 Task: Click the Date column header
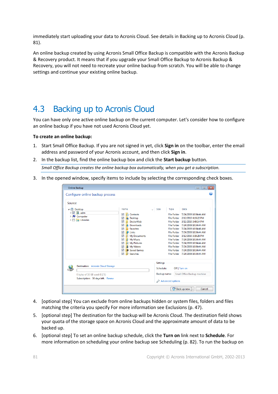click(x=184, y=209)
